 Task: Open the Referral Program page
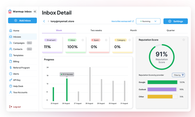(x=23, y=68)
